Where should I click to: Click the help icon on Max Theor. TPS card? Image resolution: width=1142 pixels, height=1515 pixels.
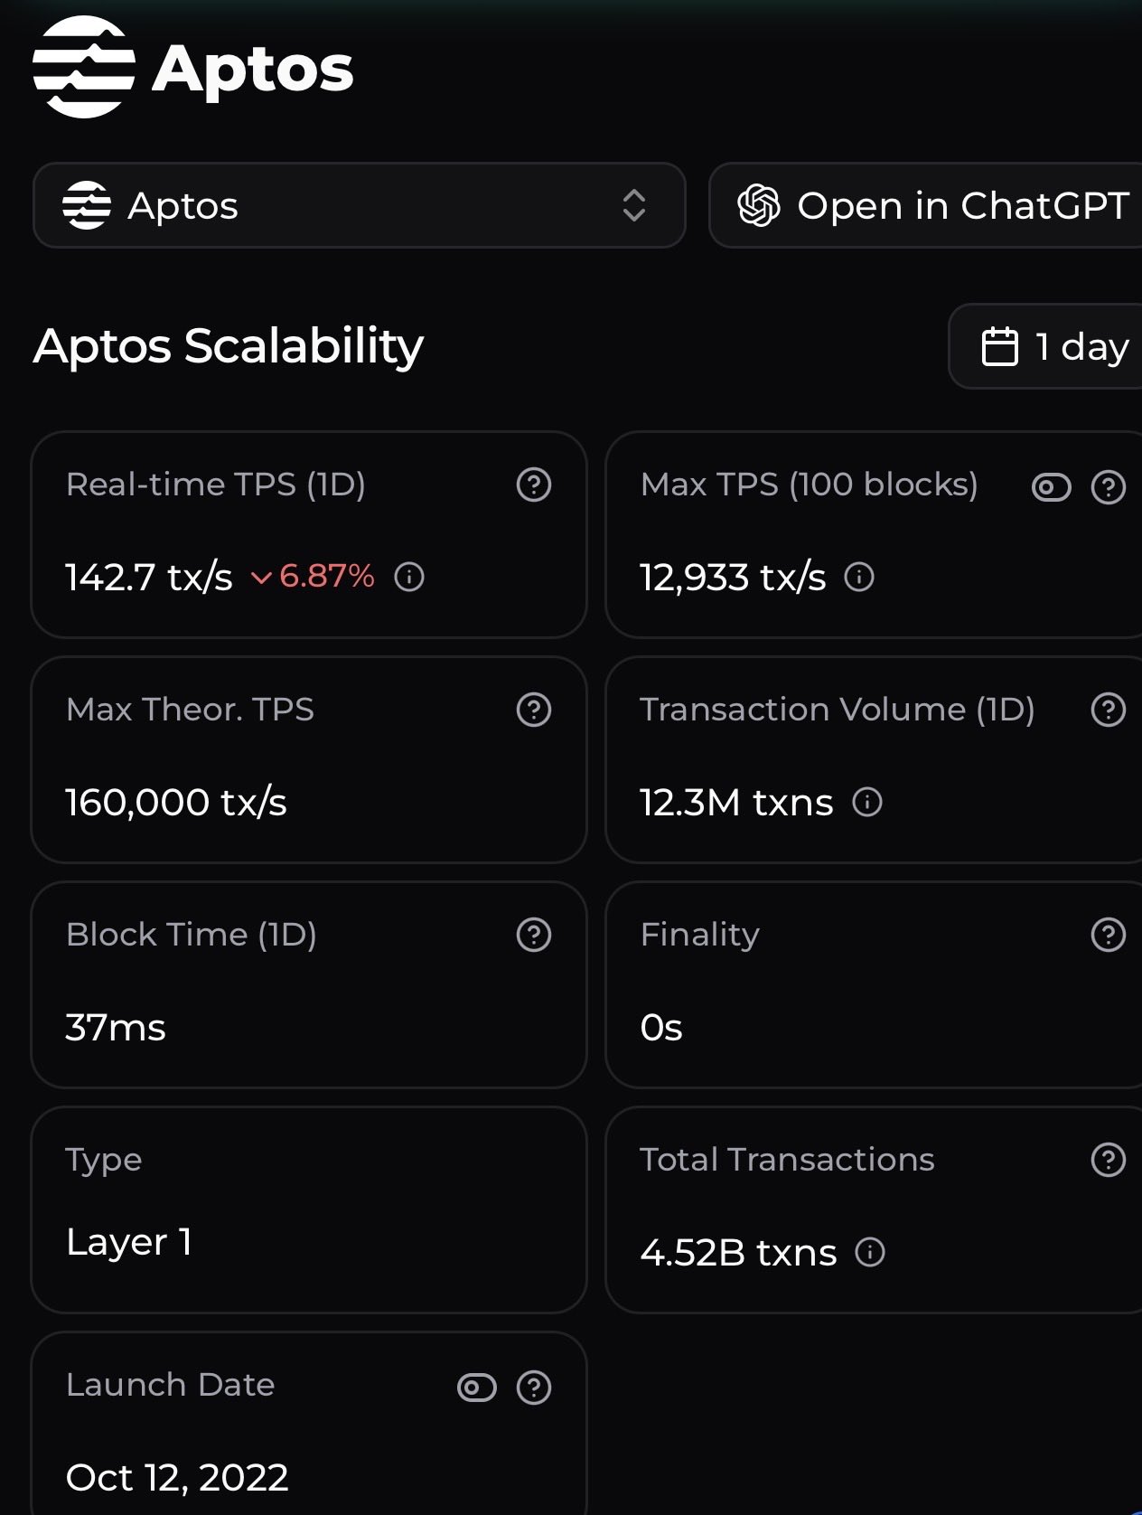534,710
